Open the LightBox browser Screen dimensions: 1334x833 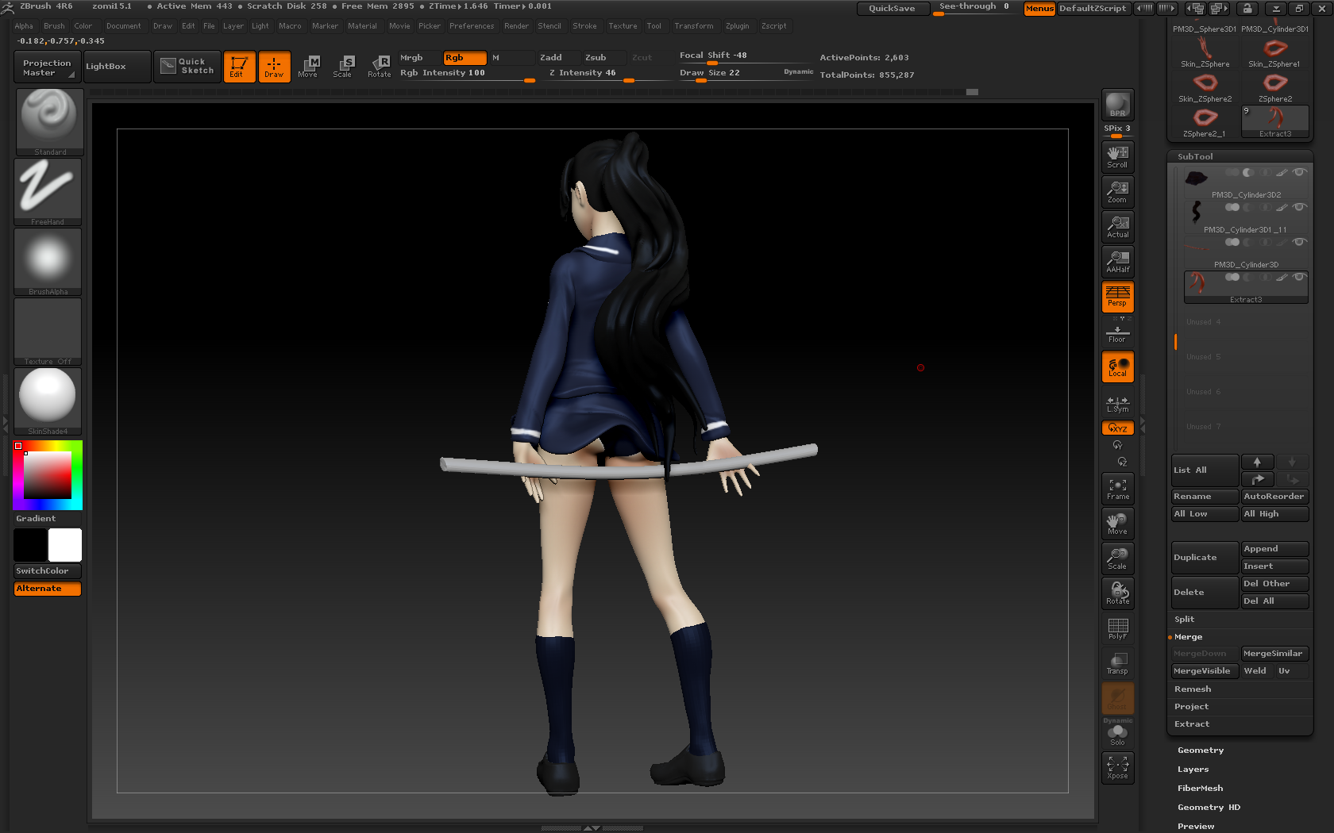117,67
